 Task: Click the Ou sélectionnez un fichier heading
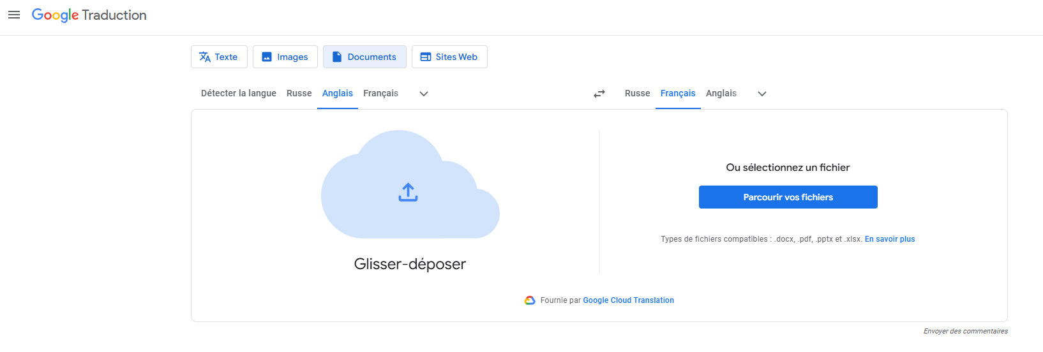pos(788,168)
